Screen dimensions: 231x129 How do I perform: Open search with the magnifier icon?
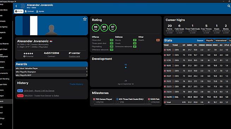point(229,6)
